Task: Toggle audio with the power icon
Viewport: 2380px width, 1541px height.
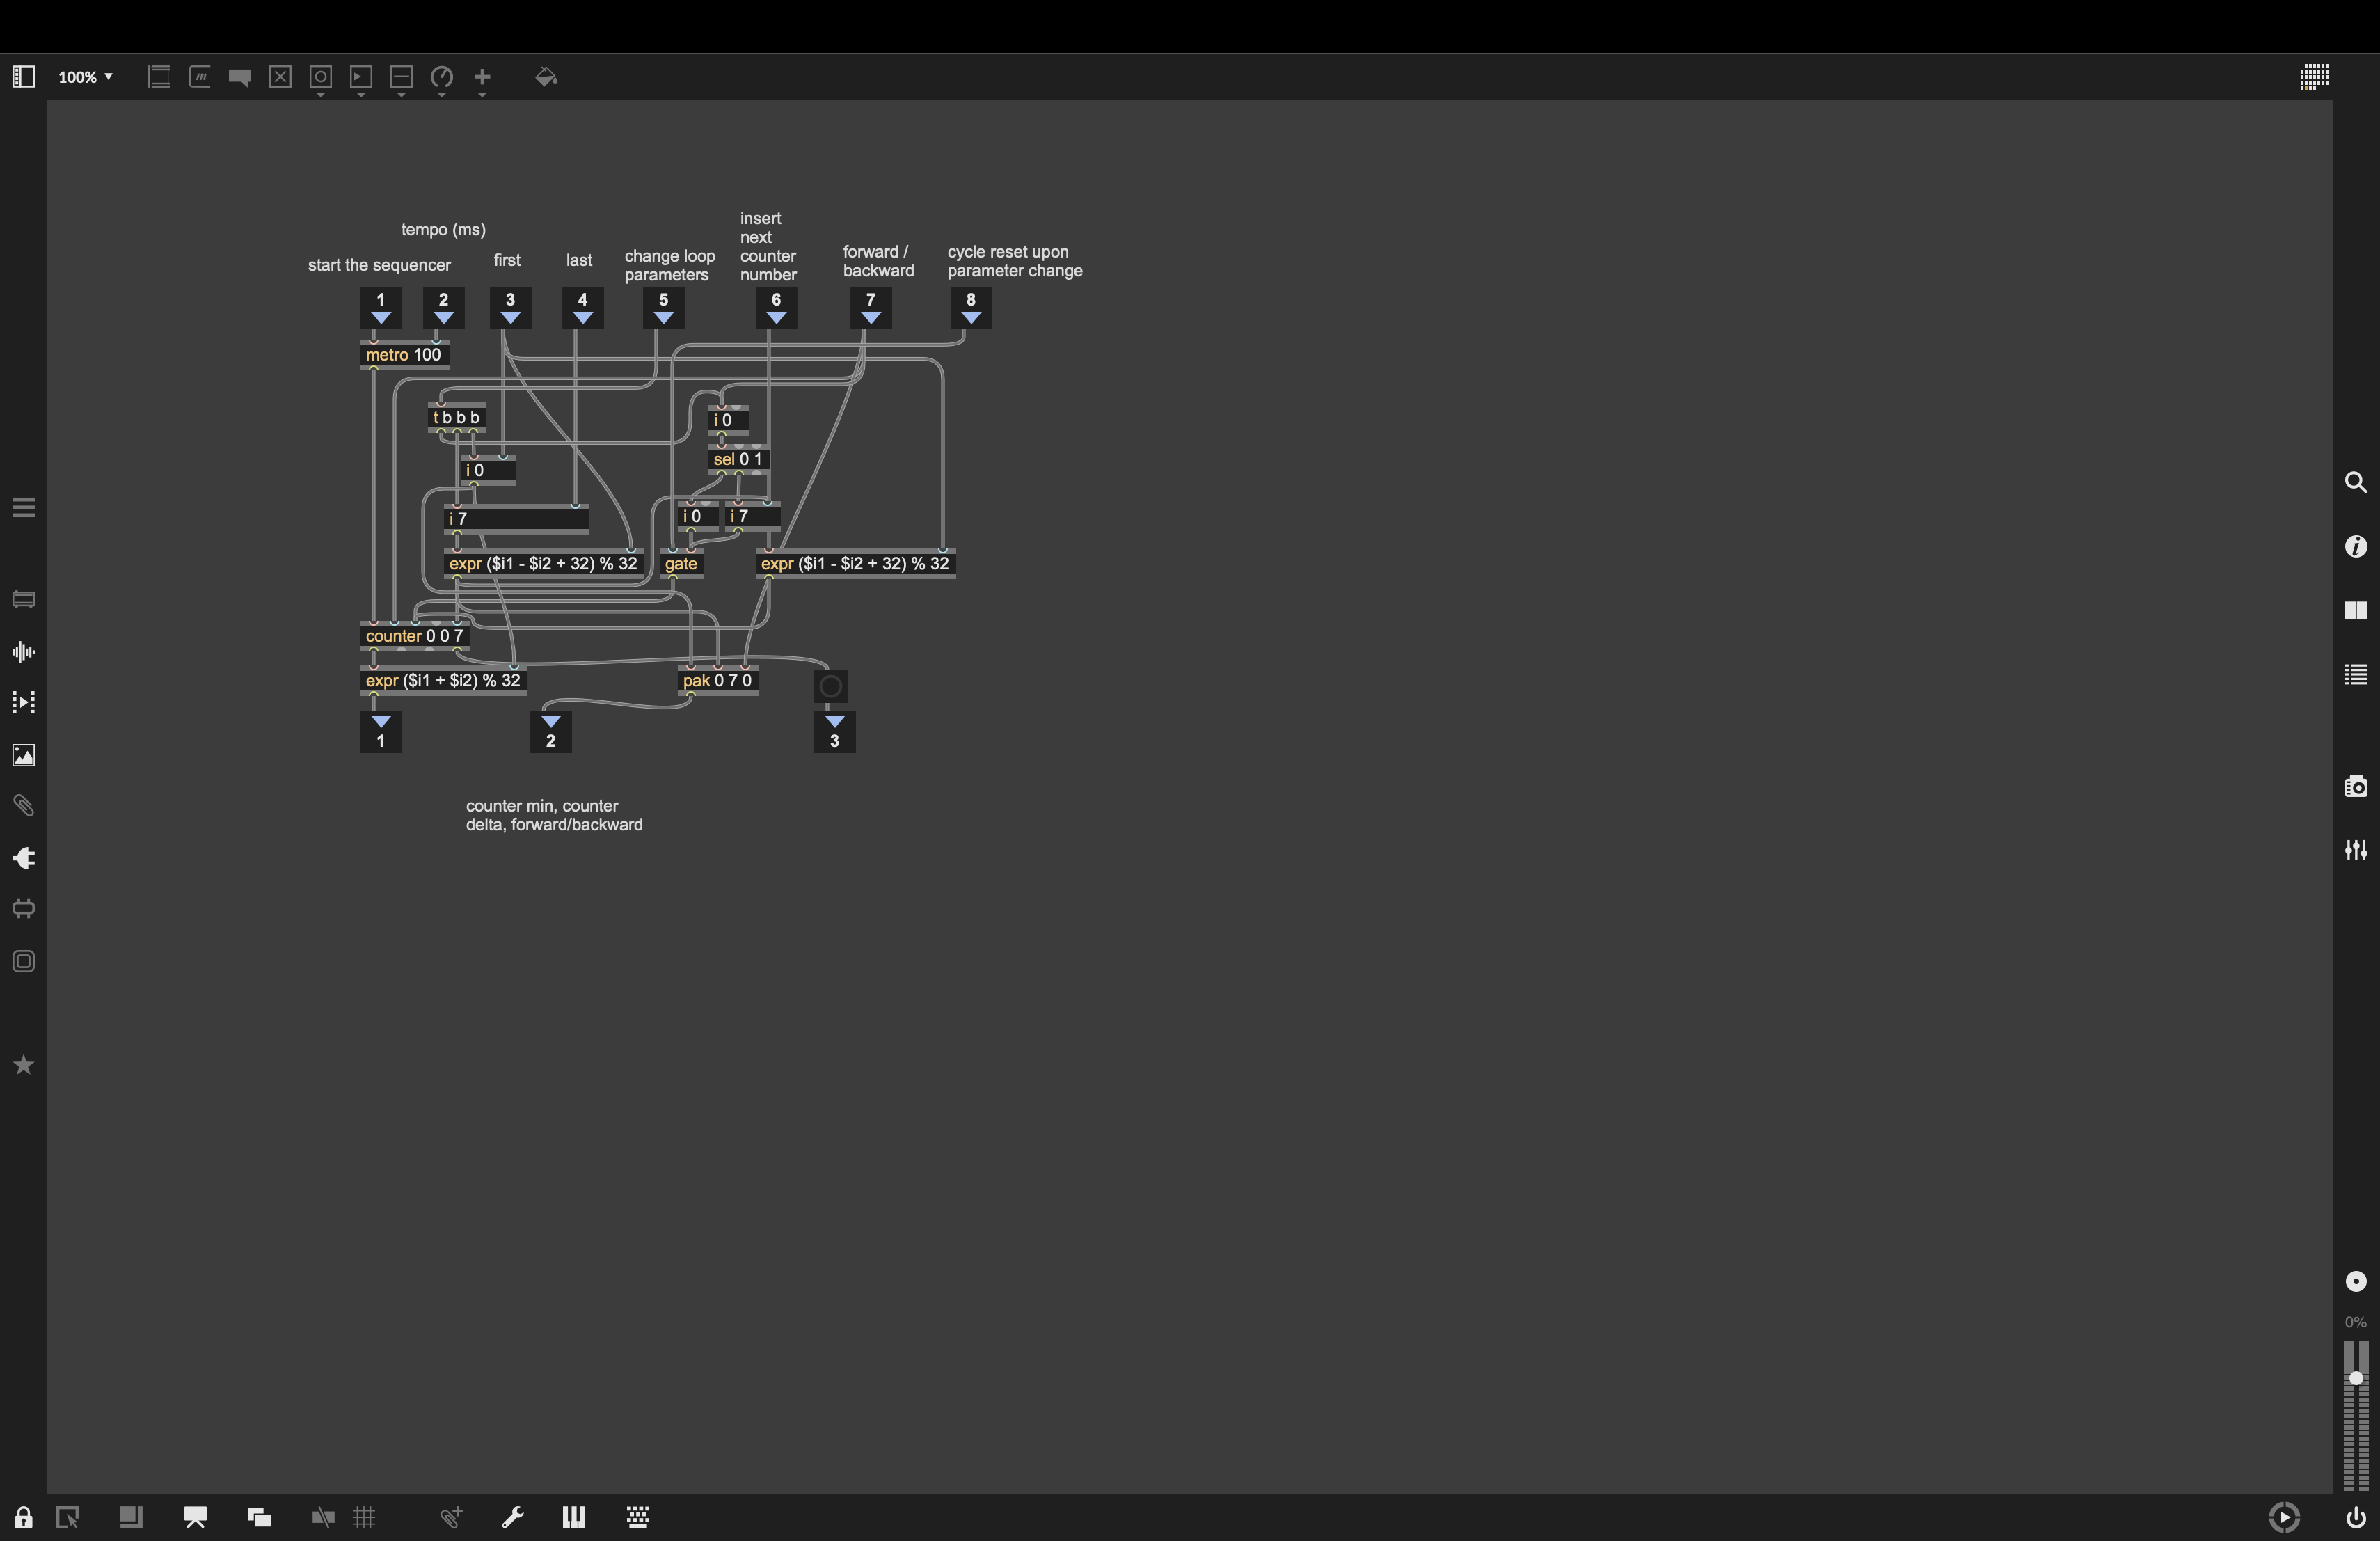Action: point(2356,1518)
